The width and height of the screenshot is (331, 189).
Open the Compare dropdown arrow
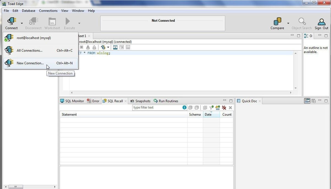pyautogui.click(x=288, y=23)
